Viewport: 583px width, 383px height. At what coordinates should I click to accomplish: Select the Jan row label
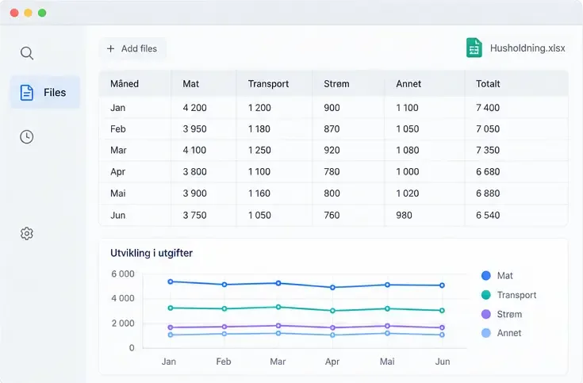click(x=118, y=108)
